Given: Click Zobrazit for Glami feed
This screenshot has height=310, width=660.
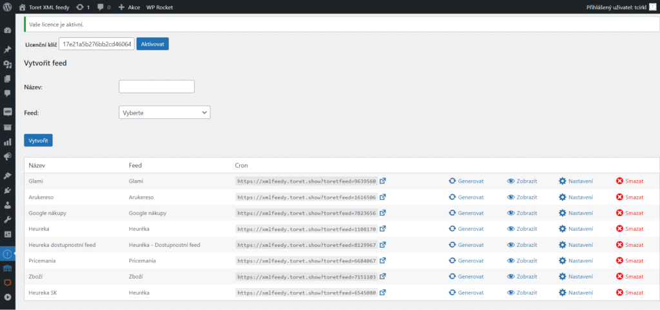Looking at the screenshot, I should click(522, 181).
